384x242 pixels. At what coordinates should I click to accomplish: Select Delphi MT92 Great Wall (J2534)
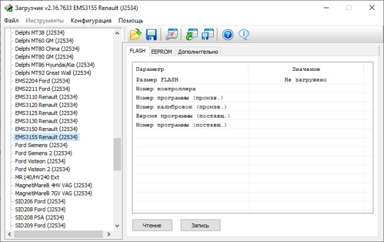[x=53, y=73]
